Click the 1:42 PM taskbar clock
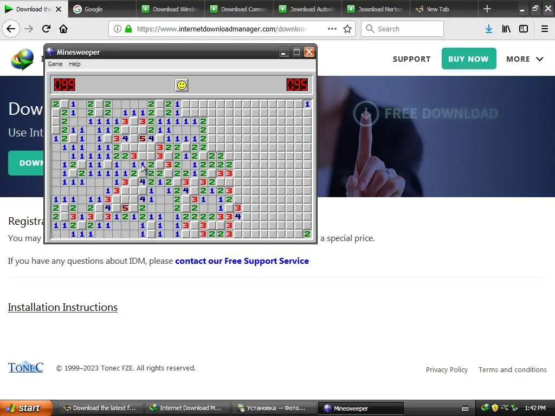This screenshot has height=416, width=555. 535,408
